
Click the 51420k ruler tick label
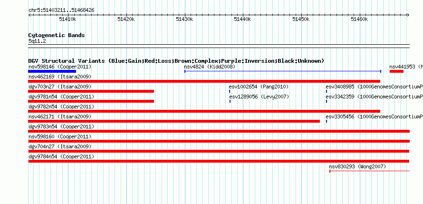(x=126, y=19)
